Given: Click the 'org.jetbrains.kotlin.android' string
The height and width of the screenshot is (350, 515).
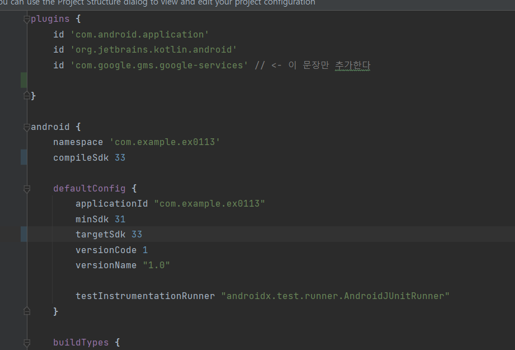Looking at the screenshot, I should pyautogui.click(x=153, y=50).
